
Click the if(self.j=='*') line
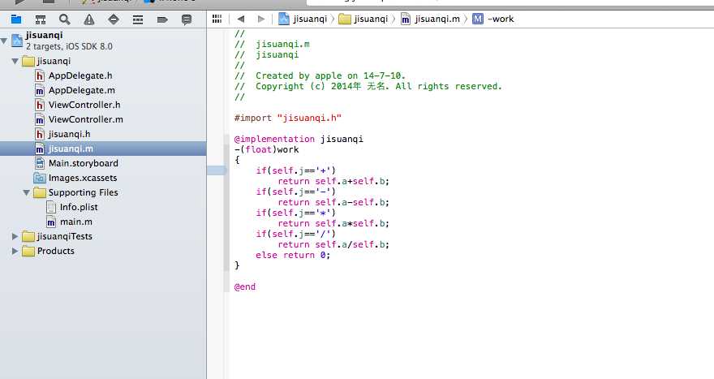pos(295,213)
